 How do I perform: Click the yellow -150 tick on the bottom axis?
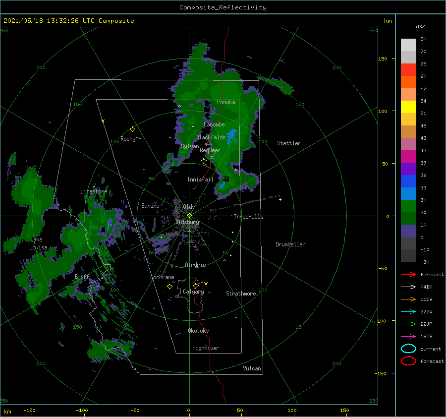click(x=29, y=410)
